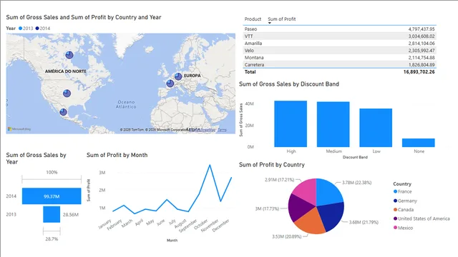This screenshot has width=458, height=257.
Task: Click the High discount band bar
Action: [x=291, y=124]
